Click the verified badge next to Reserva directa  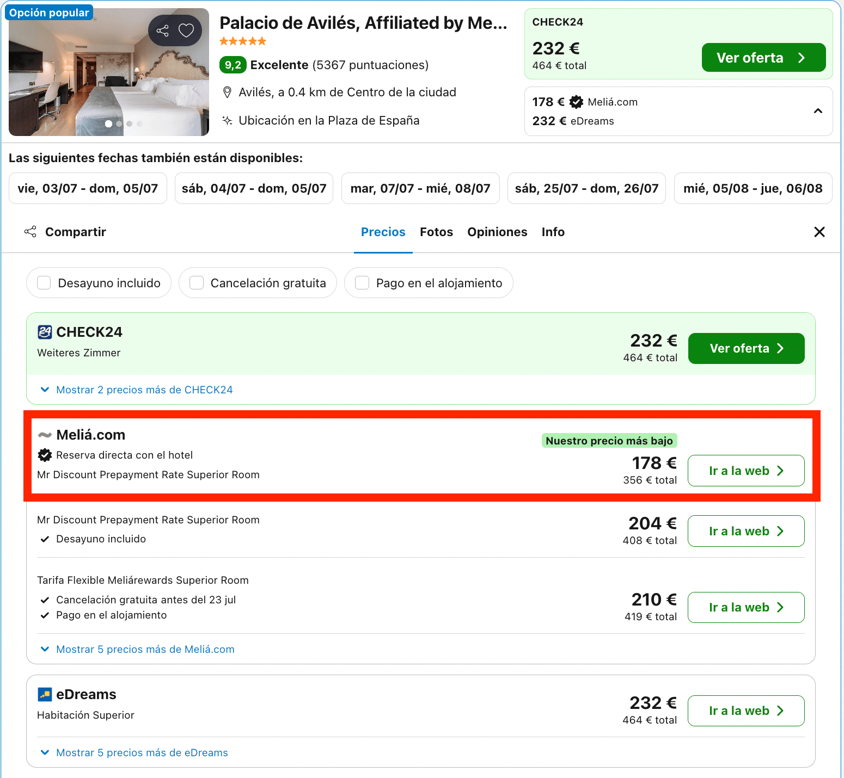point(45,455)
